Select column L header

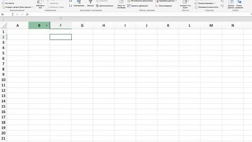pos(190,25)
